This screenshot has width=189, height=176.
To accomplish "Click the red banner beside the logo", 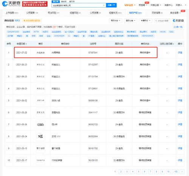I will (35, 4).
